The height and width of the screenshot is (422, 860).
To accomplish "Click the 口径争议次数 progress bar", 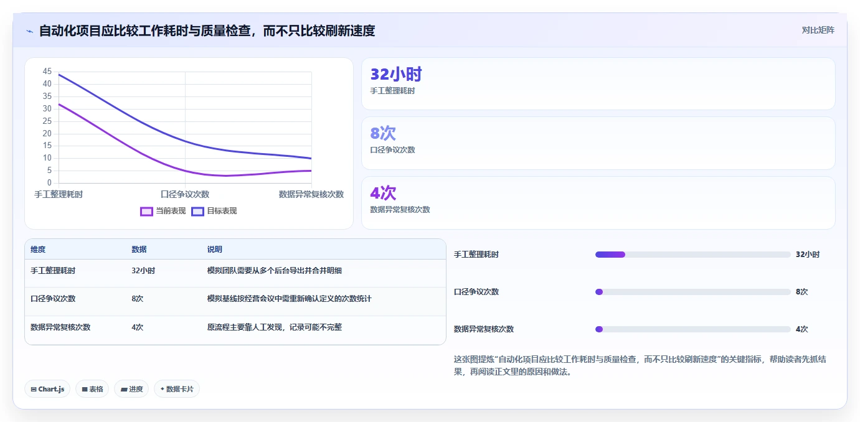I will 692,292.
